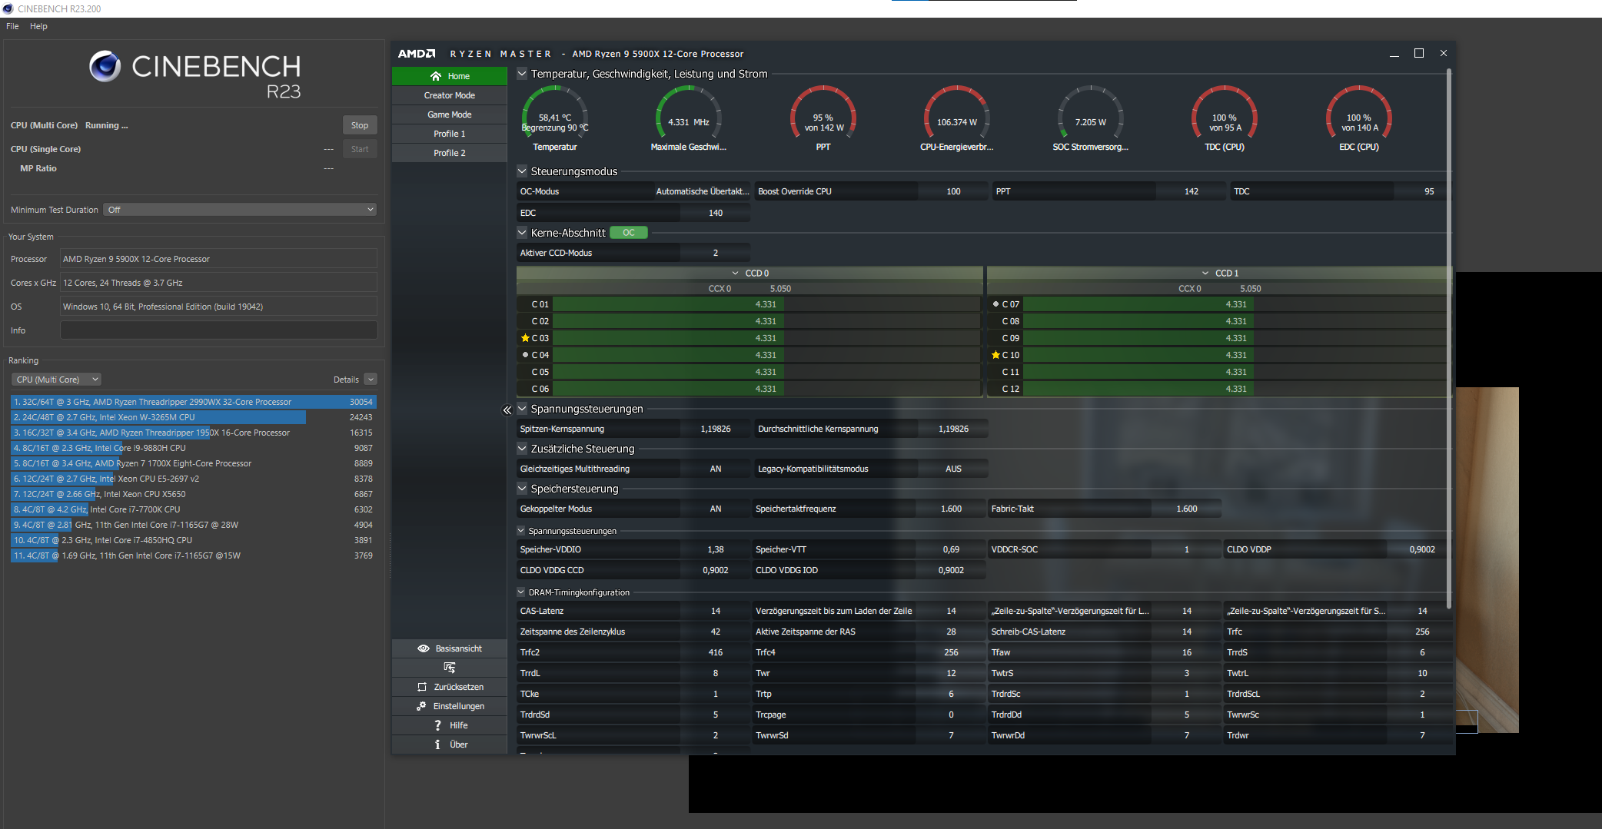The height and width of the screenshot is (829, 1602).
Task: Toggle Legacy-Kompatibilitätsmodus AUS value
Action: 953,469
